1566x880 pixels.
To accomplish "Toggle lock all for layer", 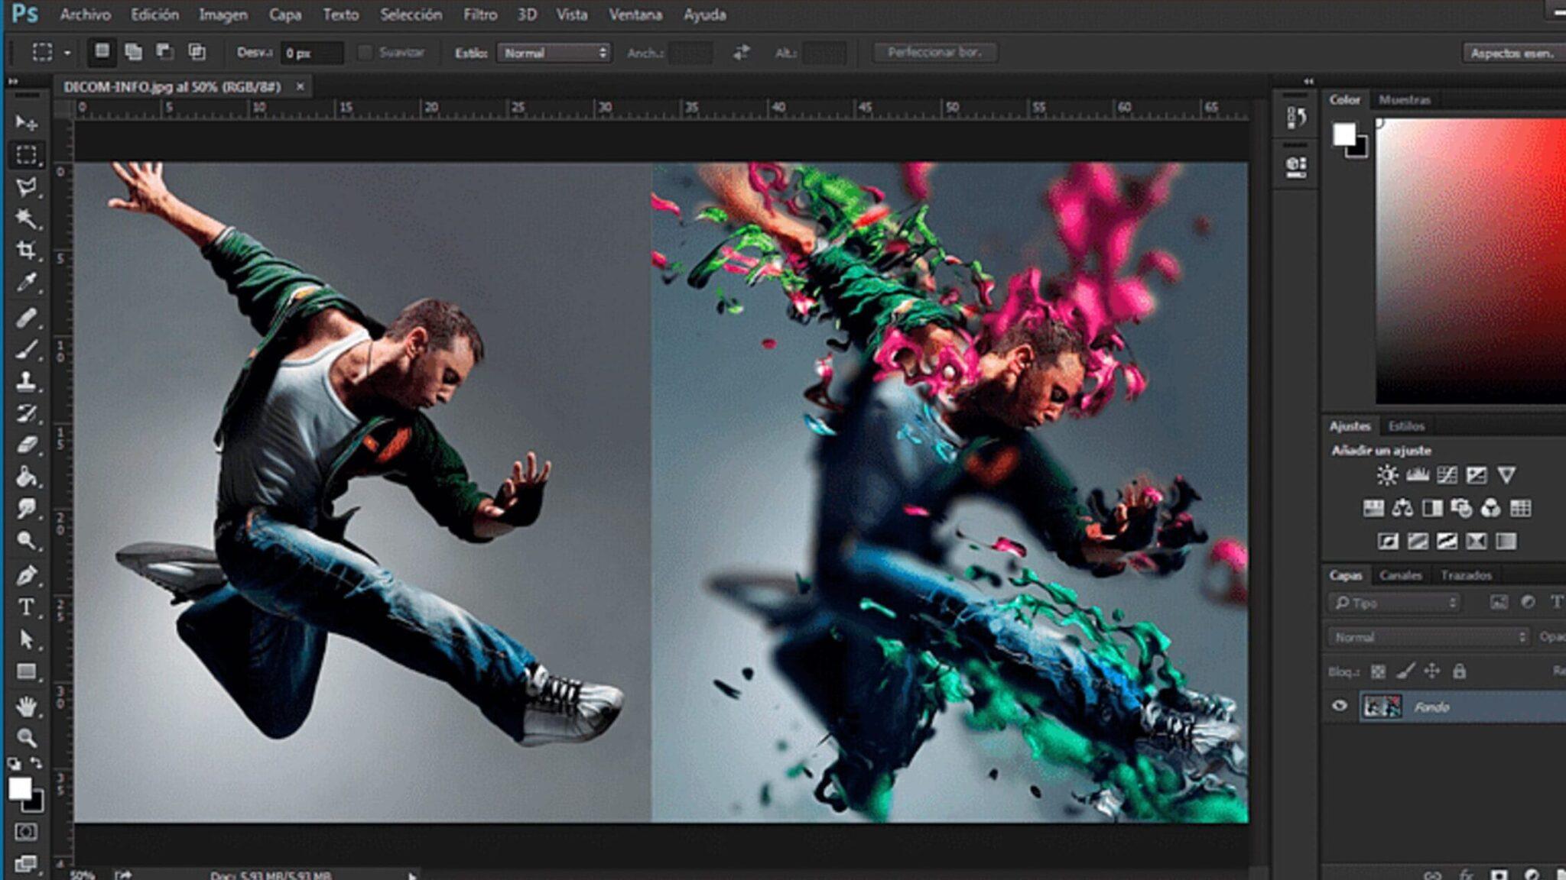I will (x=1459, y=671).
